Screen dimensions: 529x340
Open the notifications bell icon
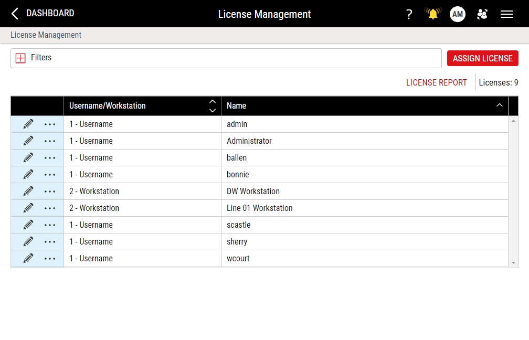click(433, 14)
